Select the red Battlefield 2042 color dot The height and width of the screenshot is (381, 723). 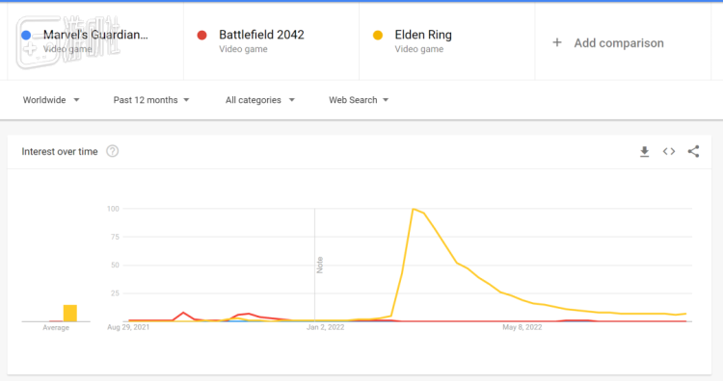click(x=202, y=35)
